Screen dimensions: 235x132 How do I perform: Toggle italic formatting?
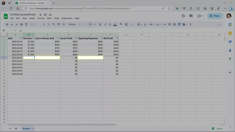tap(105, 24)
